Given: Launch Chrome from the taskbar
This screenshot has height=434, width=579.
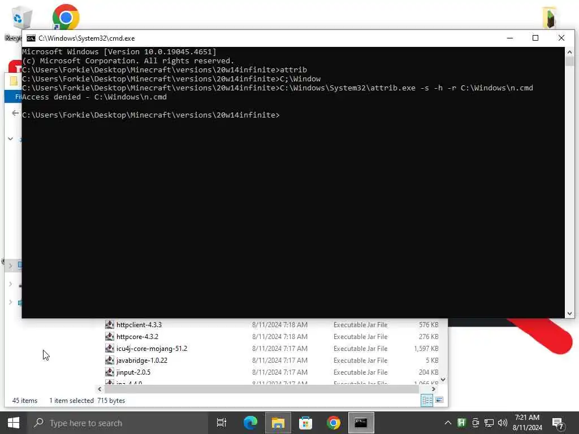Looking at the screenshot, I should pos(333,423).
